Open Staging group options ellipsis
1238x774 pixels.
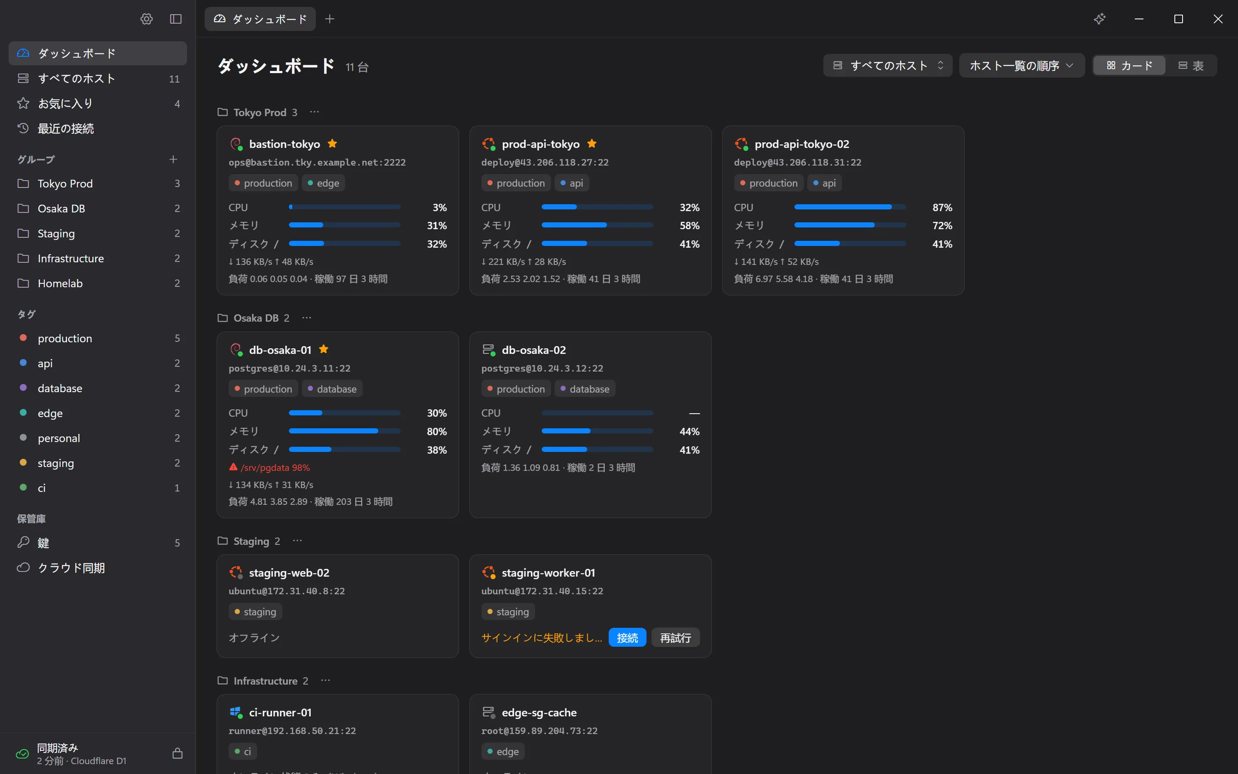(297, 541)
